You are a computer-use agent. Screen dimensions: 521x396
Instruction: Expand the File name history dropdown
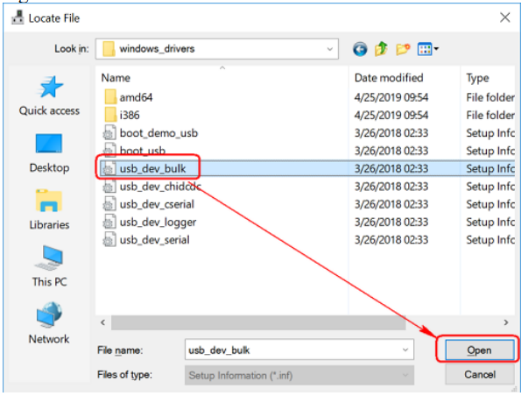(405, 350)
